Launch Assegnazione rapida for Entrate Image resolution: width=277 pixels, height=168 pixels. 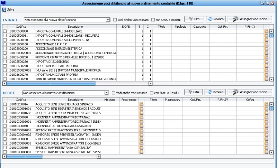tap(249, 19)
